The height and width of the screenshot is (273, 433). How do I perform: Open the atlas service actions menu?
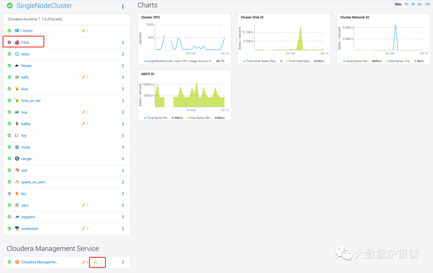[123, 54]
